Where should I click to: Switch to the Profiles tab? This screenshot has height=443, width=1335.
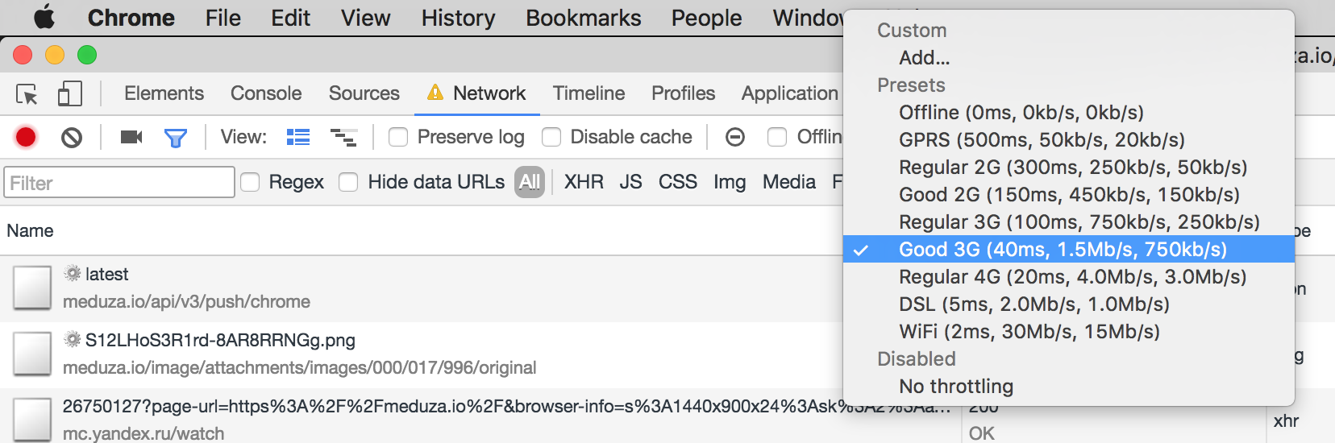click(683, 93)
